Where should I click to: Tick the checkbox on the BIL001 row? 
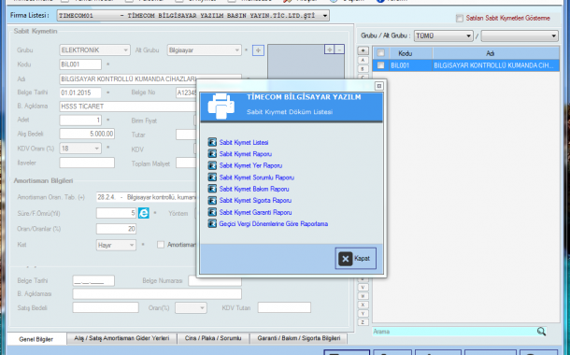click(380, 65)
